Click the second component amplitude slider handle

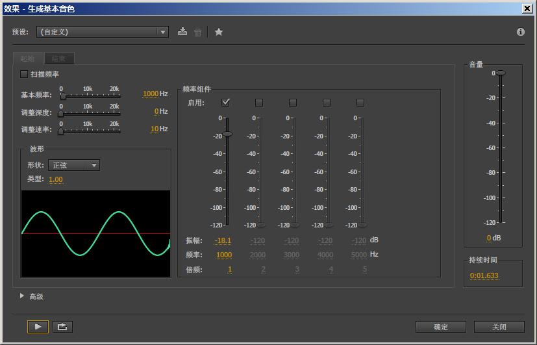pos(261,225)
